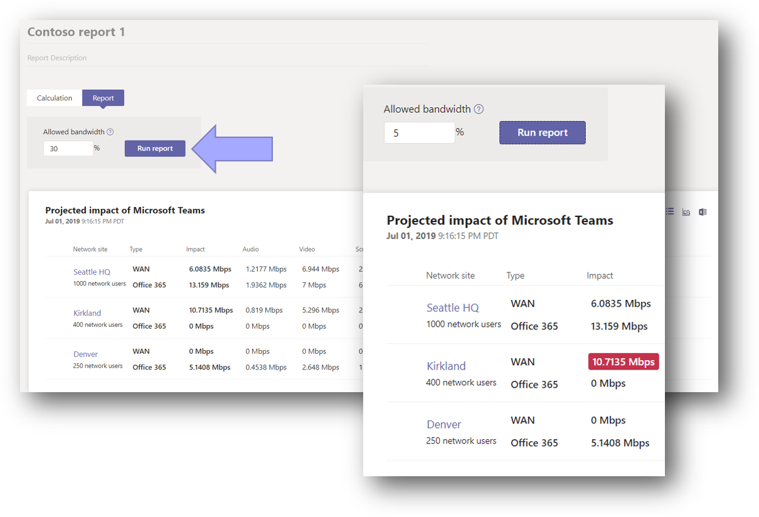The height and width of the screenshot is (517, 759).
Task: Select 1.2177 Mbps audio value
Action: click(266, 269)
